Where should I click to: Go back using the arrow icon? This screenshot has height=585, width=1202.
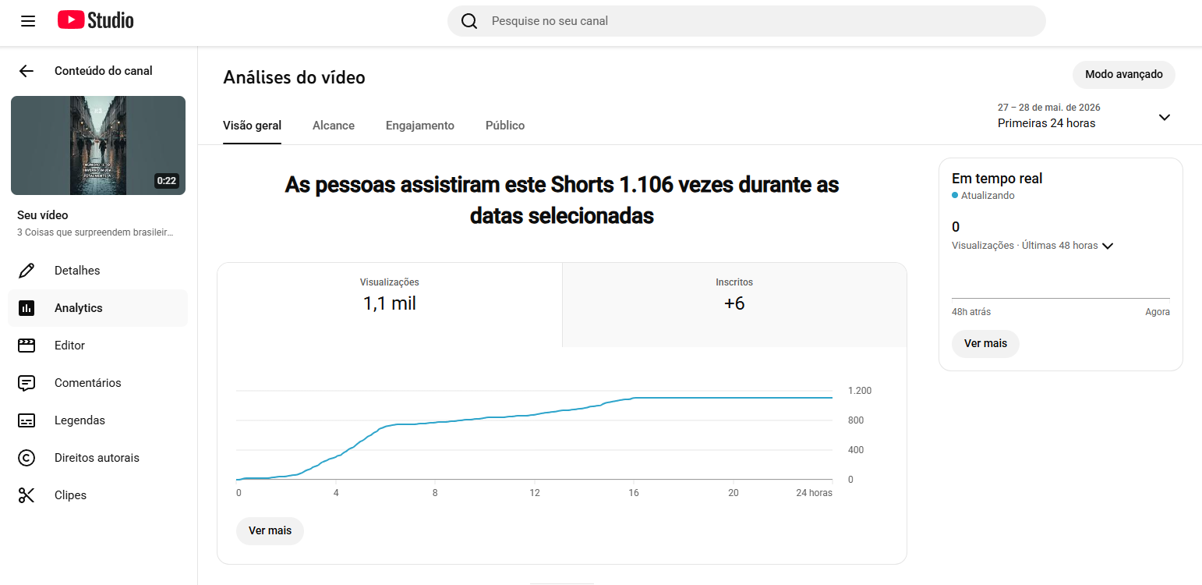[27, 71]
